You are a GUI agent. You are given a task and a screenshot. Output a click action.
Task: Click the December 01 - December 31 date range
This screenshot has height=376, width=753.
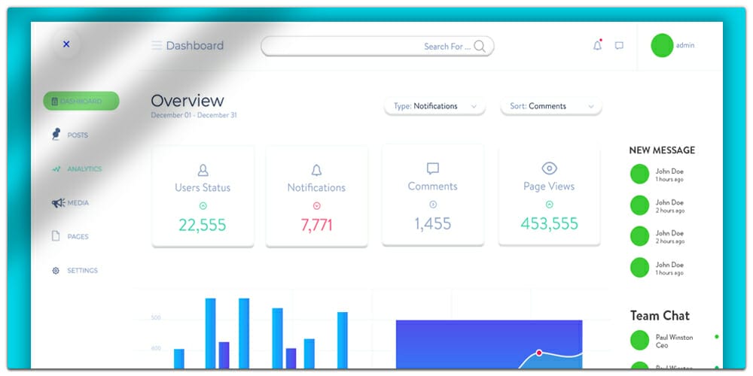tap(194, 115)
